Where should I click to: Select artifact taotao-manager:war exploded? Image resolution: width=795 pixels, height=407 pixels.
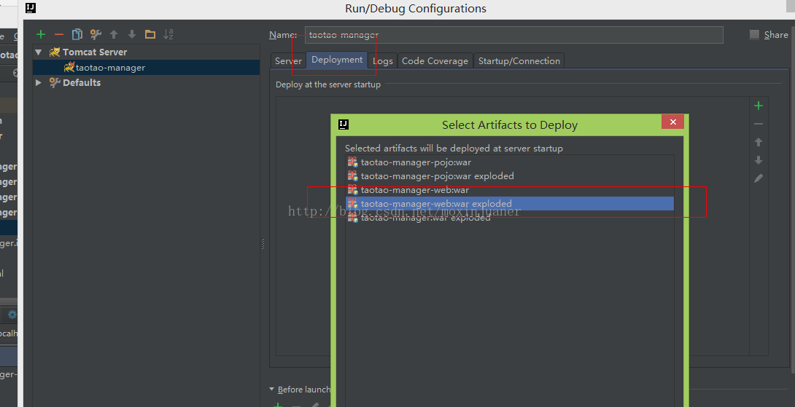click(x=510, y=217)
